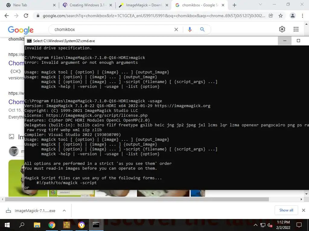Maximize the cmd.exe window

click(x=298, y=41)
